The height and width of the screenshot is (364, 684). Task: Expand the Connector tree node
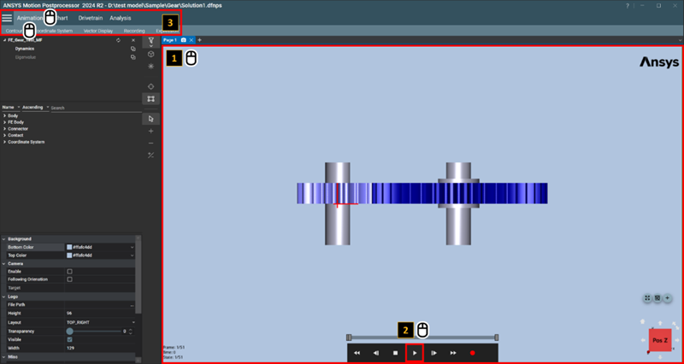pos(4,129)
